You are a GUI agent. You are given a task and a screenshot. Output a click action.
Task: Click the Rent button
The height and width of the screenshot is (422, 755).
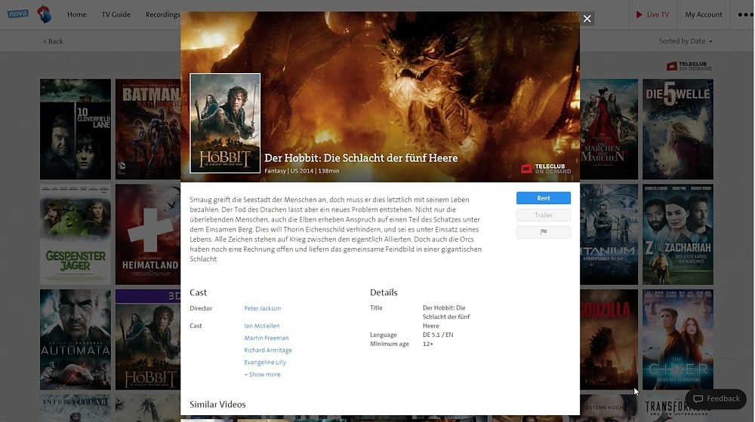pyautogui.click(x=543, y=198)
